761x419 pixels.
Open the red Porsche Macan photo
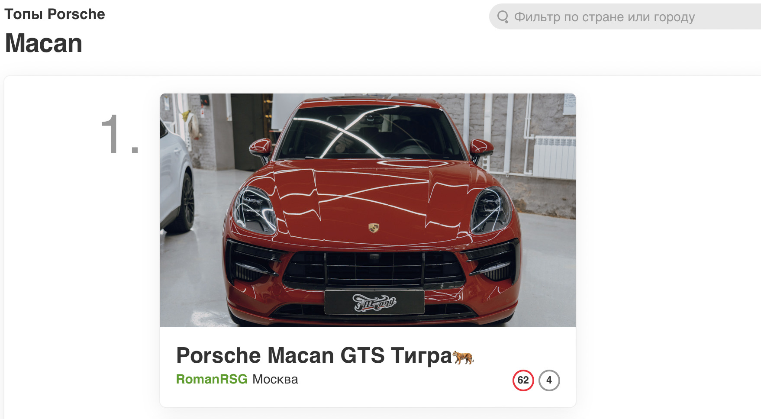368,210
